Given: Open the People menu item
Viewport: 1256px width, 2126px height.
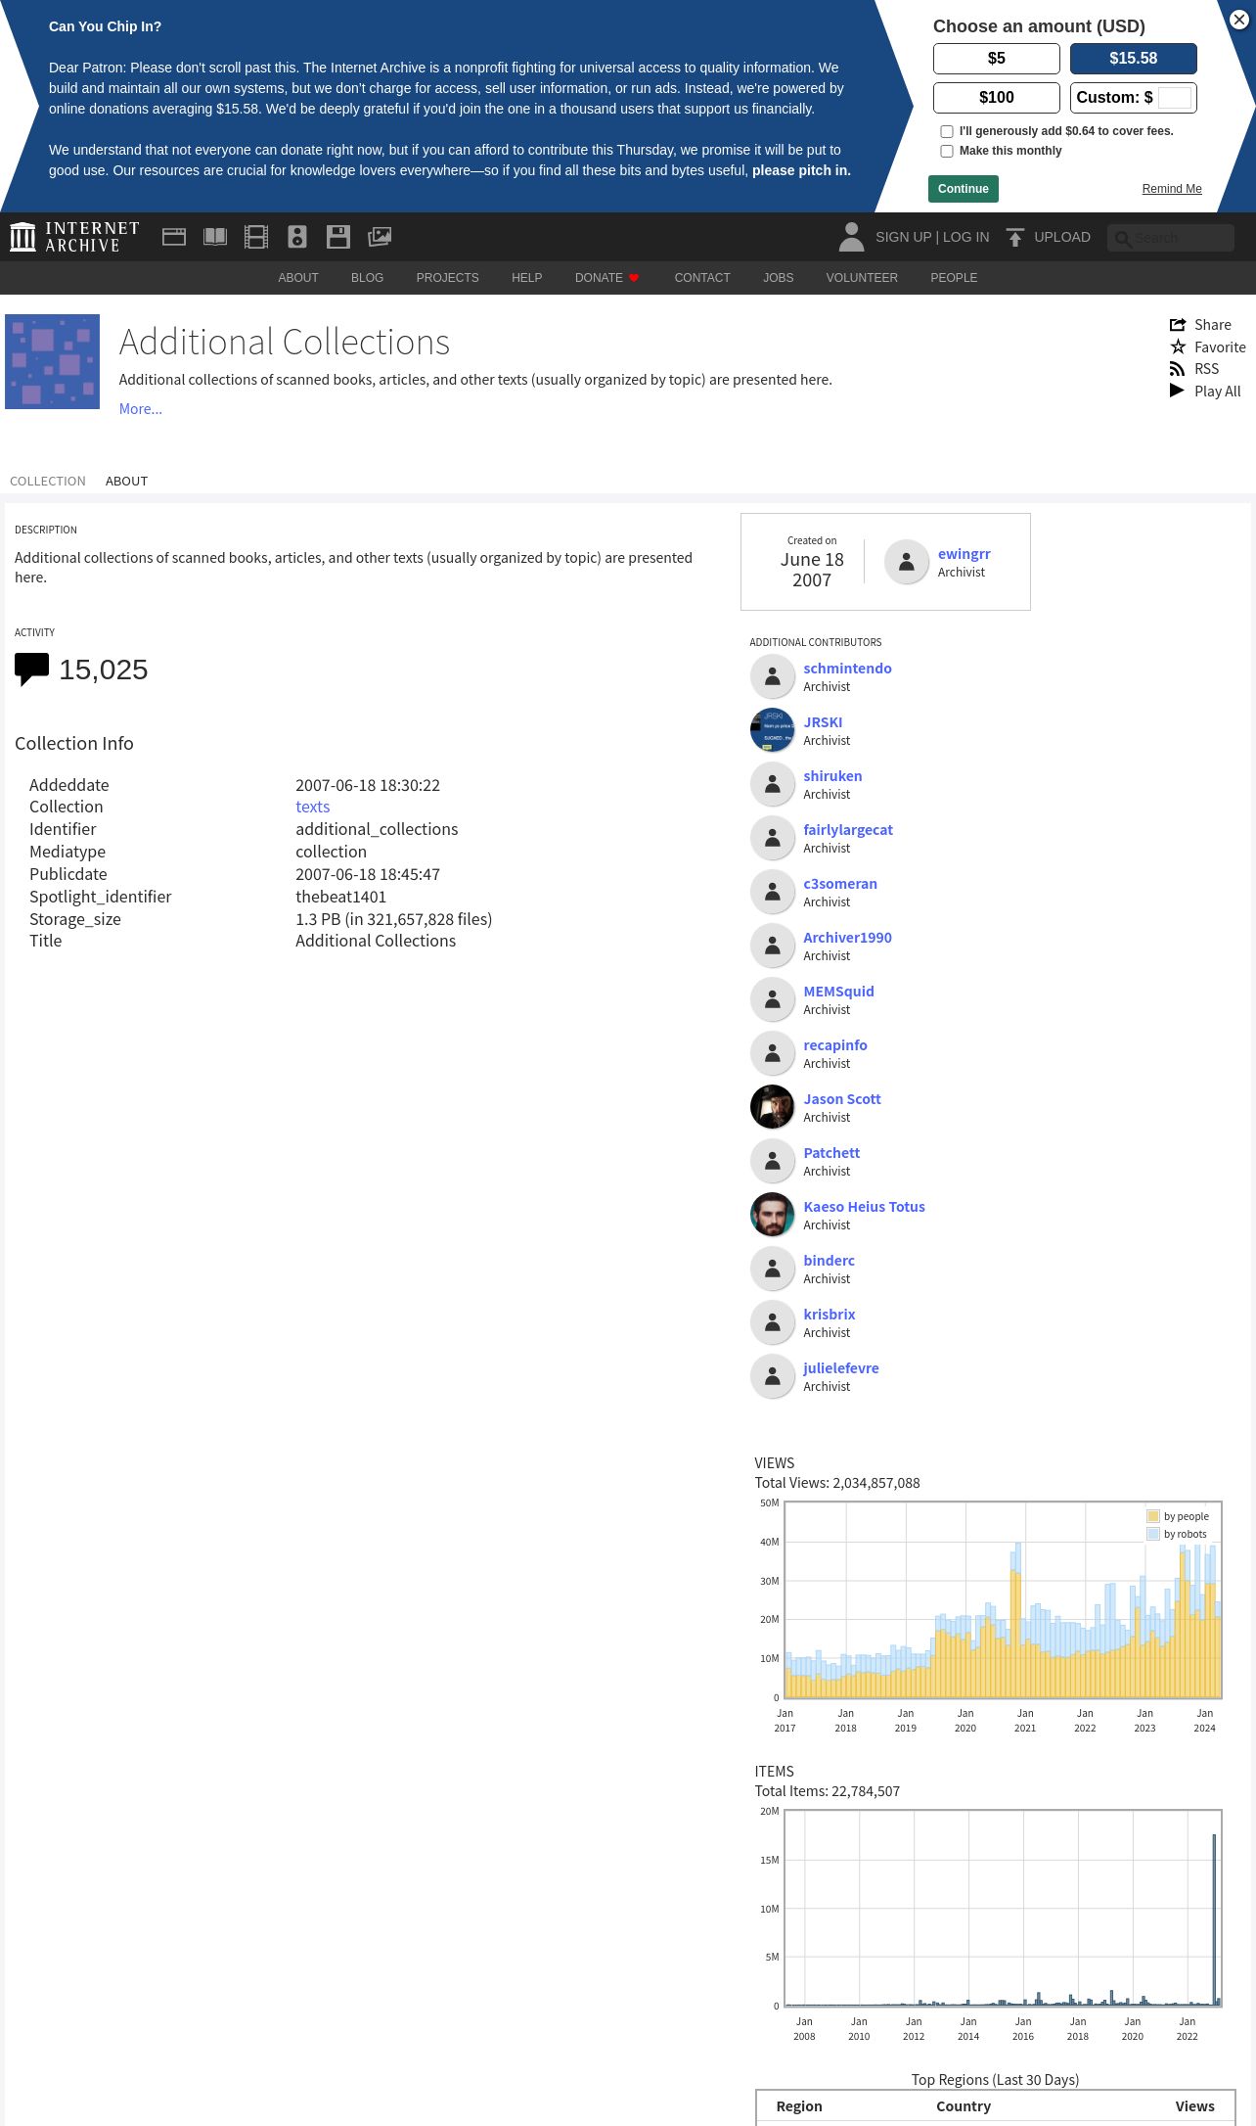Looking at the screenshot, I should click(954, 278).
